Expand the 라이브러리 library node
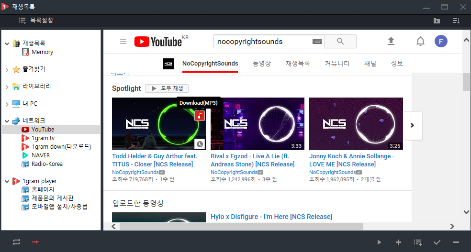471x252 pixels. coord(7,87)
